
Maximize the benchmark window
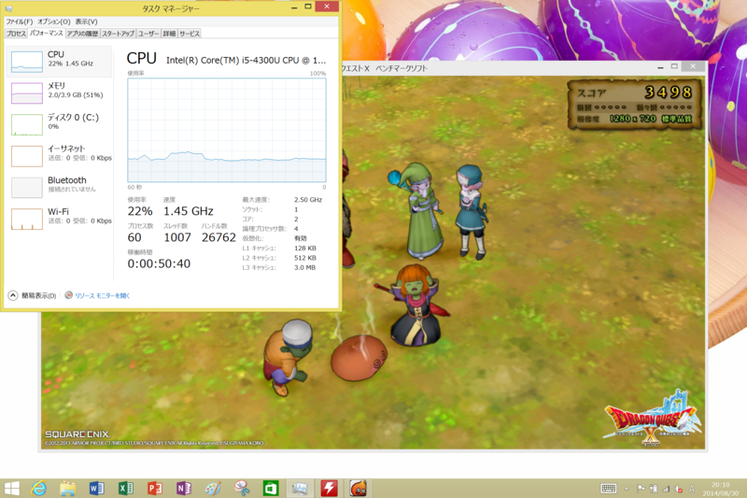(x=674, y=66)
